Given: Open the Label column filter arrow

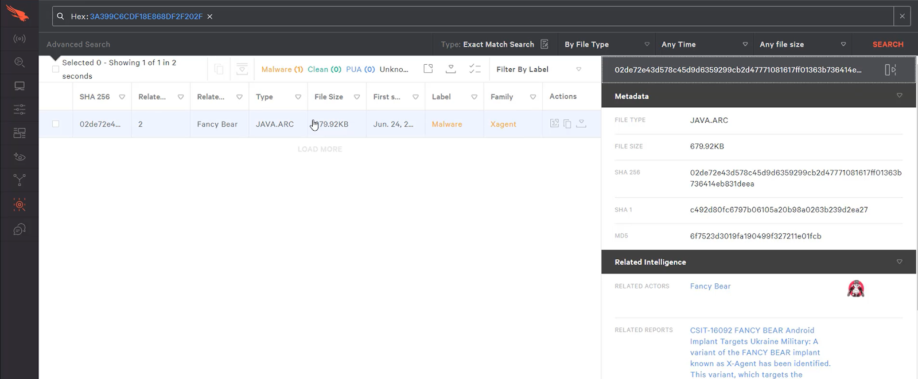Looking at the screenshot, I should (474, 97).
